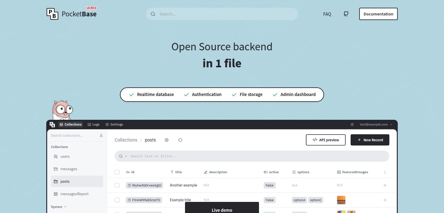This screenshot has height=213, width=444.
Task: Open the Documentation button
Action: click(378, 14)
